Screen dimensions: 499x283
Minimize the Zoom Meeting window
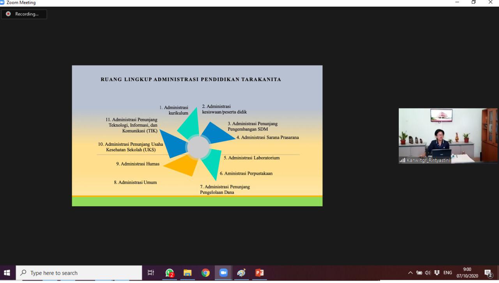coord(457,2)
